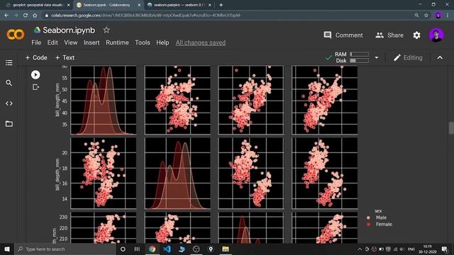Viewport: 454px width, 255px height.
Task: Close the Seaborn.ipynb browser tab
Action: [x=139, y=5]
